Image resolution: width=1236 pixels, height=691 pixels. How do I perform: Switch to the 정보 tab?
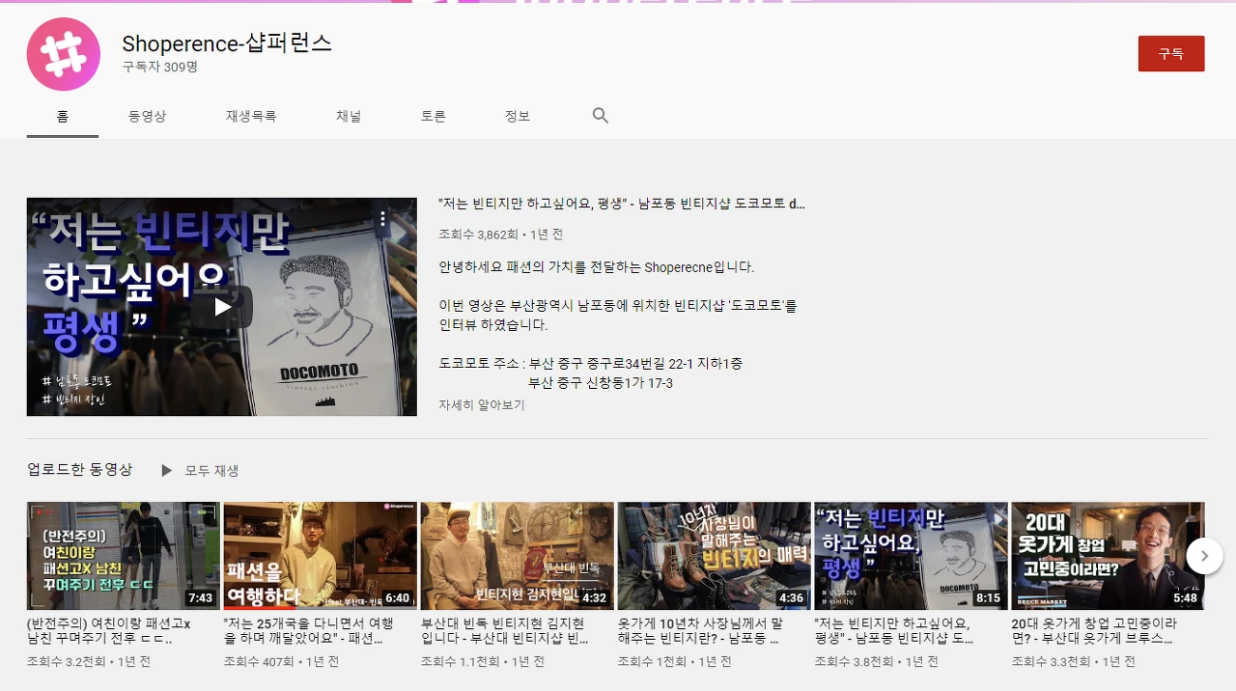(518, 116)
